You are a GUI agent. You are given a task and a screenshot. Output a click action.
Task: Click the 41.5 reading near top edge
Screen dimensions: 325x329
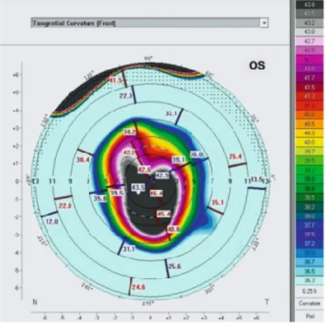pos(116,80)
